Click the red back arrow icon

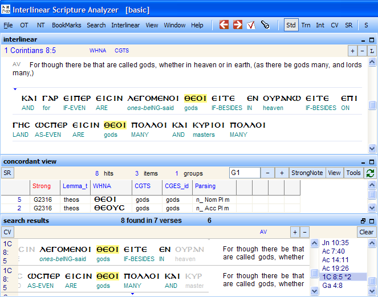click(224, 25)
